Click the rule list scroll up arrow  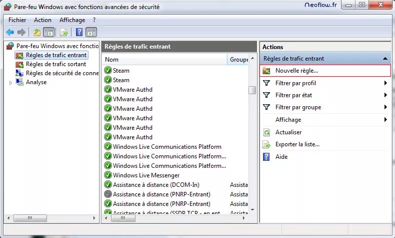coord(252,58)
